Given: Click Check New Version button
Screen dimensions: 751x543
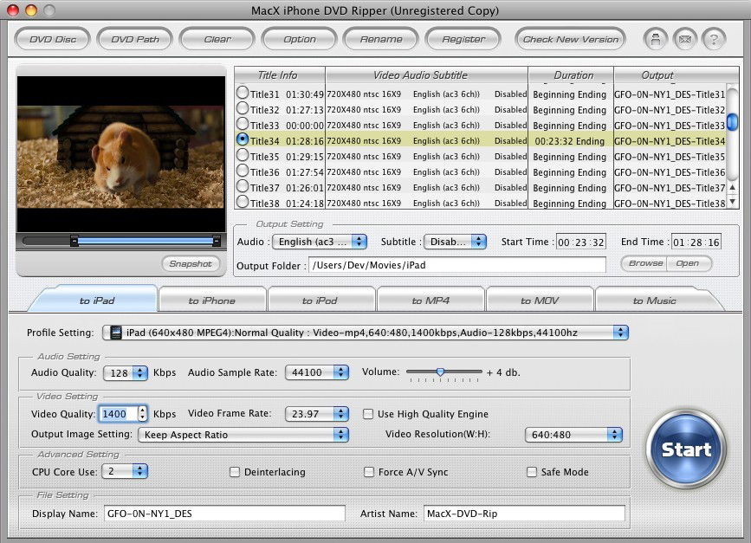Looking at the screenshot, I should coord(571,39).
